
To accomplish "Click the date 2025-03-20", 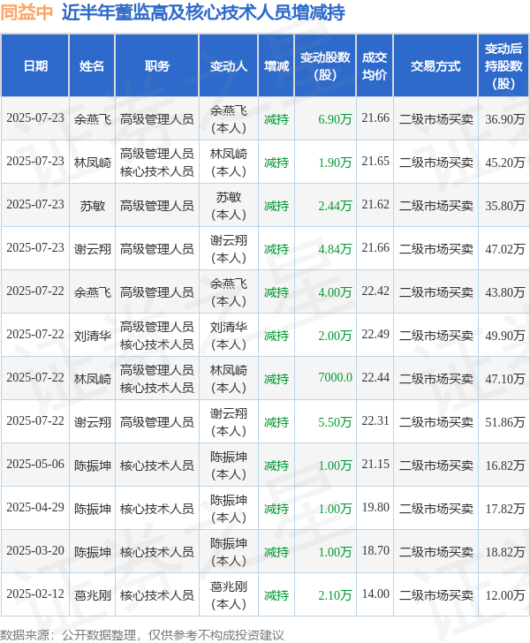I will [x=35, y=550].
